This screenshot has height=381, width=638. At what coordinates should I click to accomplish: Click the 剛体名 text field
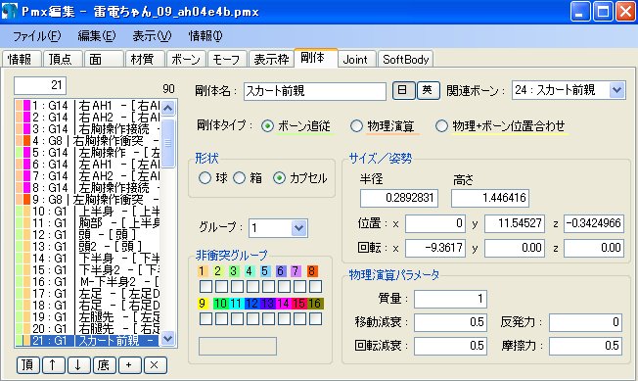(315, 91)
